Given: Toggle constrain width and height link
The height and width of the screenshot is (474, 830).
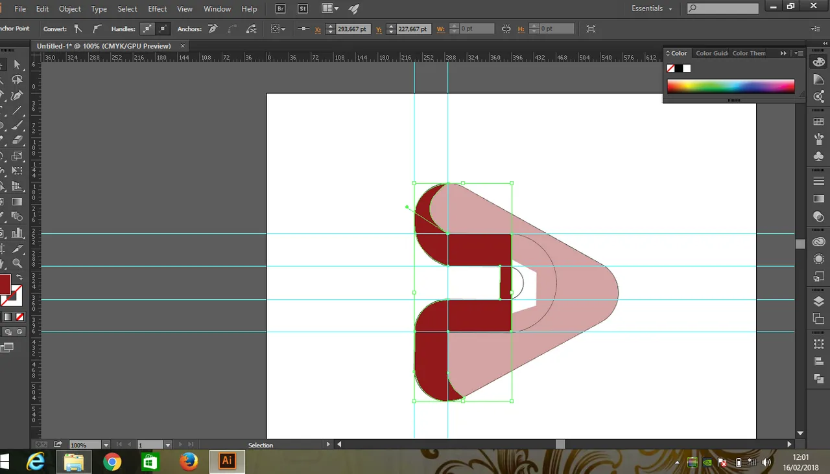Looking at the screenshot, I should coord(506,28).
